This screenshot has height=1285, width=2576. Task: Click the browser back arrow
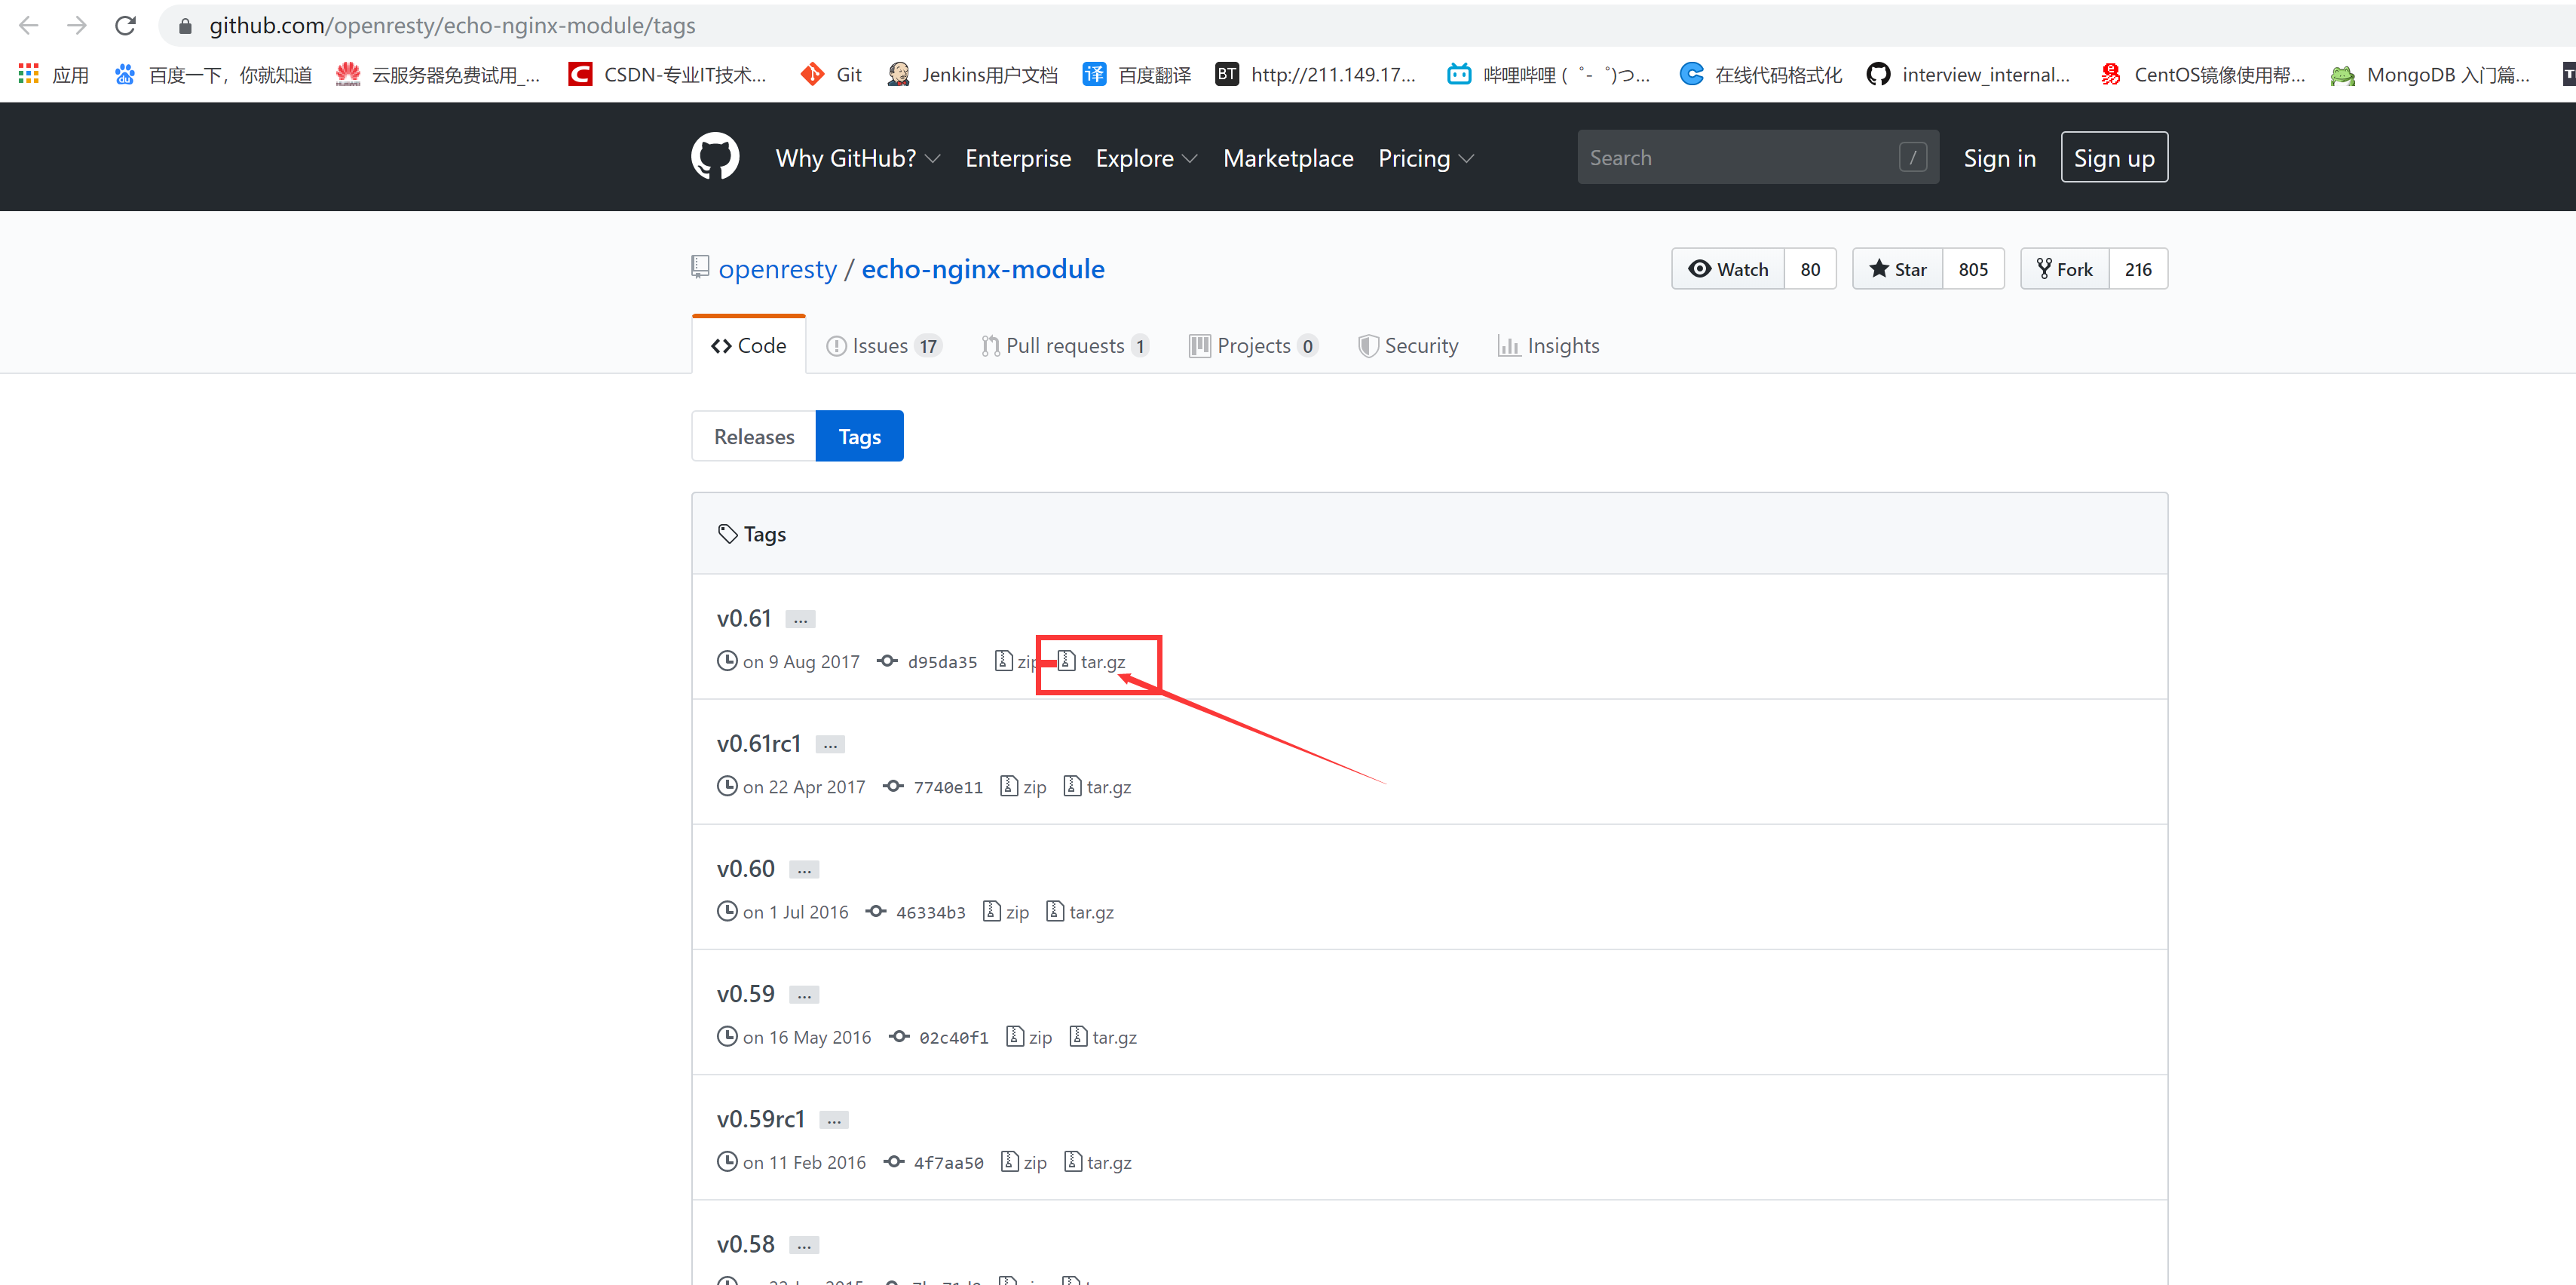[29, 25]
